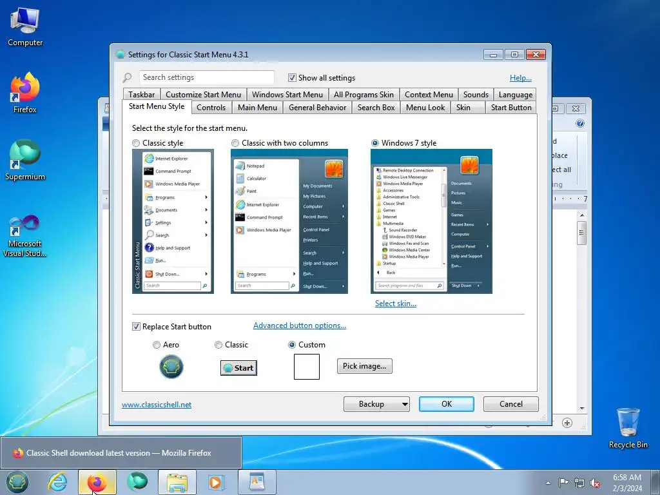Click the Windows 7 style preview image
Screen dimensions: 660x495
pyautogui.click(x=431, y=222)
